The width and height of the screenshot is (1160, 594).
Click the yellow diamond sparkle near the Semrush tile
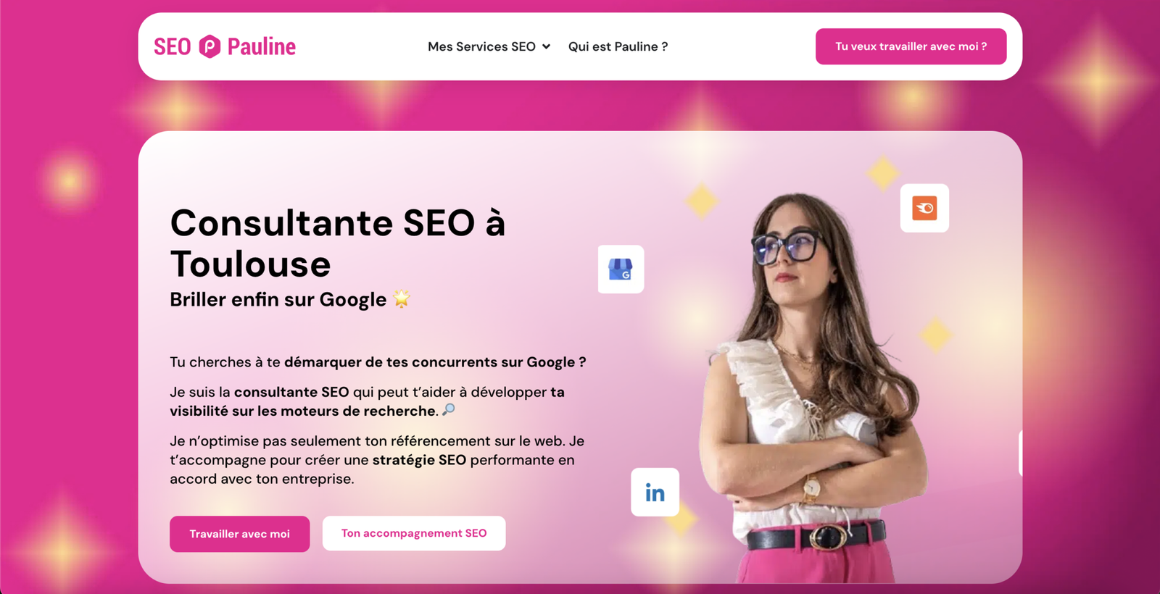pyautogui.click(x=882, y=172)
